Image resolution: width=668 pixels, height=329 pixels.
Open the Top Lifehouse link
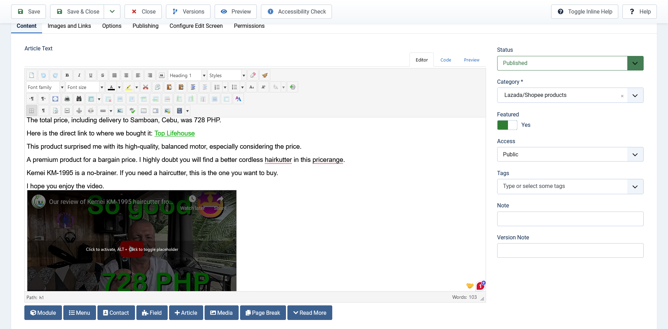[175, 133]
